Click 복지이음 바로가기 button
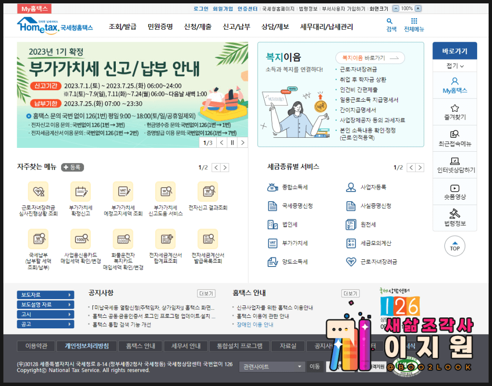 pyautogui.click(x=370, y=58)
